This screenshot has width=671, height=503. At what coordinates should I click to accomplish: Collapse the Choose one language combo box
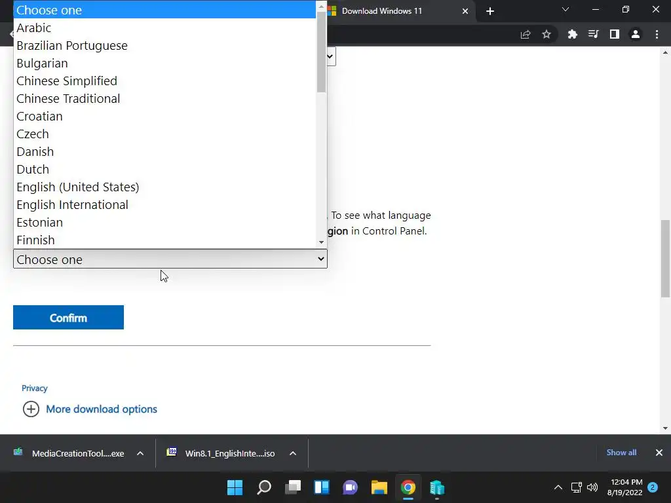click(170, 259)
